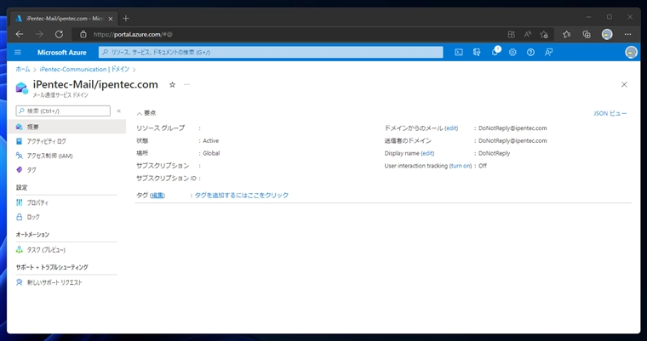Collapse the left navigation menu
The width and height of the screenshot is (647, 341).
pos(119,111)
